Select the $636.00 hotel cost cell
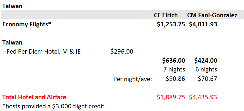244x111 pixels. 173,61
